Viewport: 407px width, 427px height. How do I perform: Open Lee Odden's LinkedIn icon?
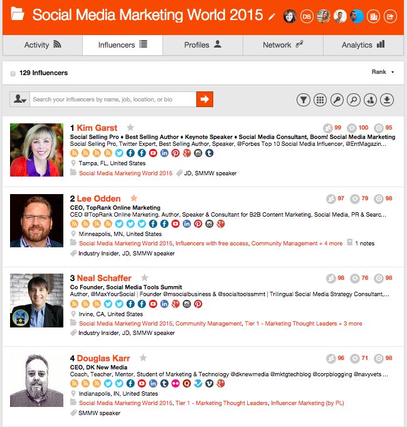click(187, 224)
